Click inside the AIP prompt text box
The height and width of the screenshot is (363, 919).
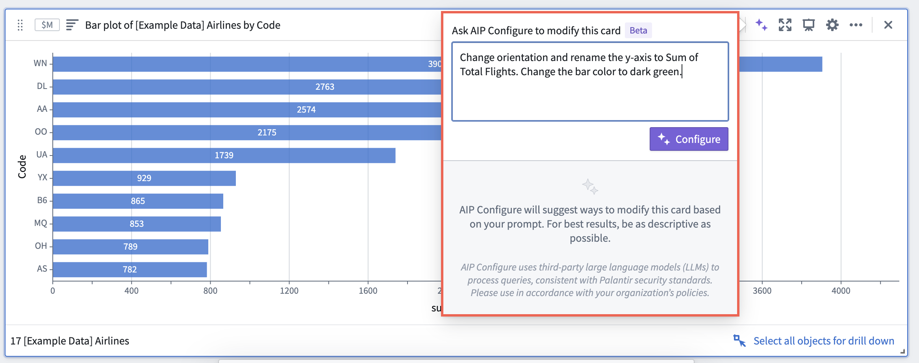click(590, 81)
